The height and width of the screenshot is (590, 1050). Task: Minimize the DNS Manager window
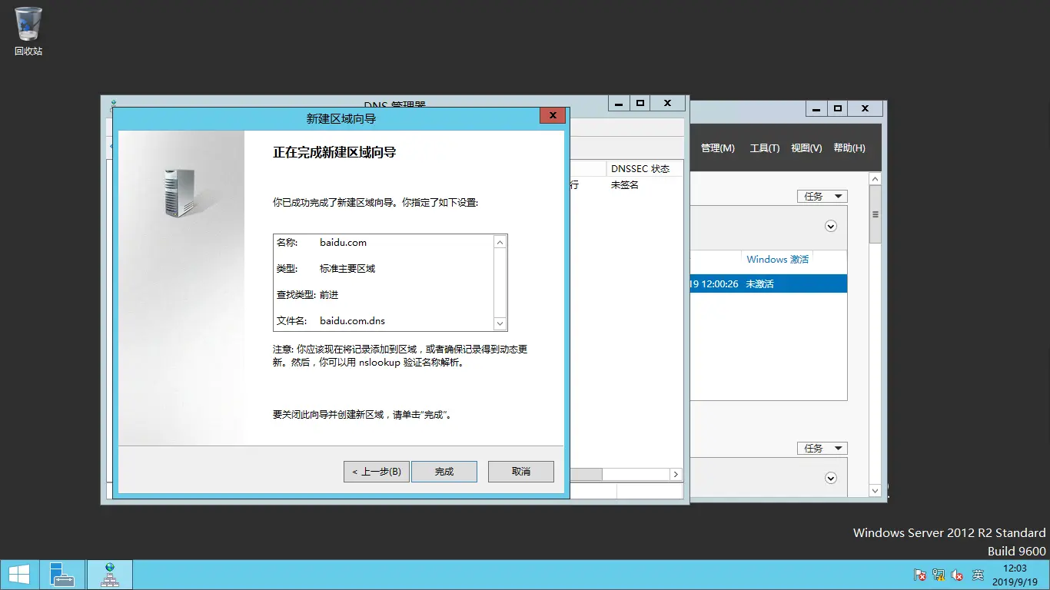coord(619,103)
